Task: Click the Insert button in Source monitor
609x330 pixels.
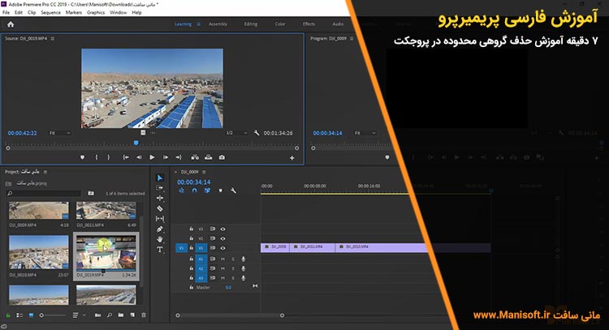Action: (195, 157)
